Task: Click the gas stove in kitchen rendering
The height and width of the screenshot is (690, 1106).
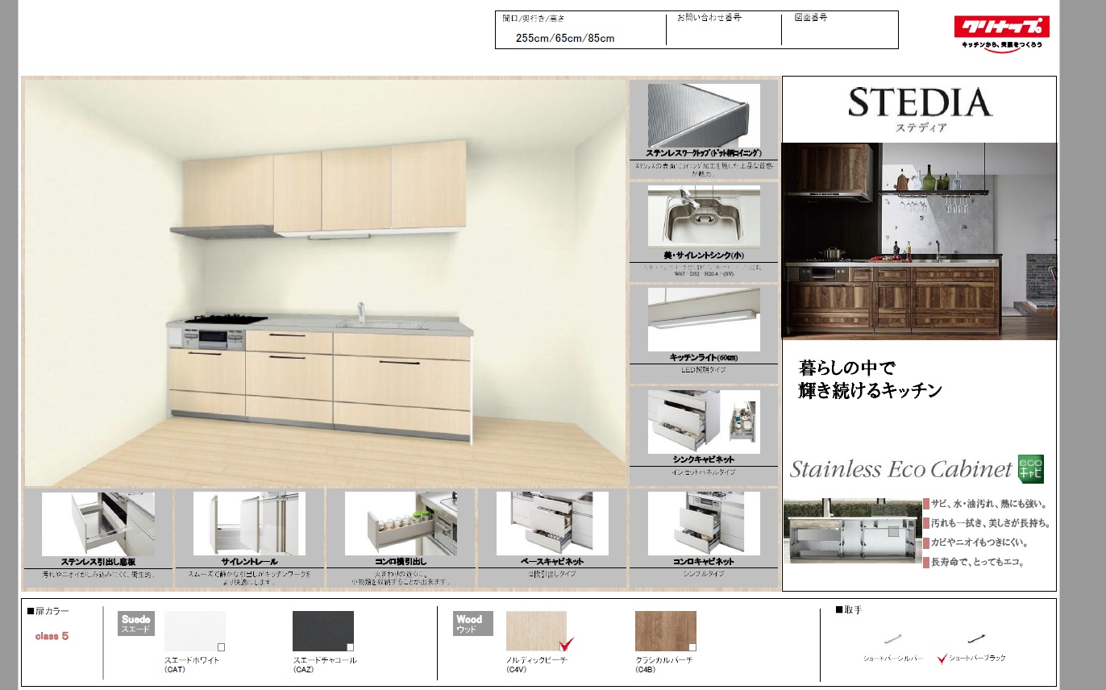Action: [x=227, y=320]
